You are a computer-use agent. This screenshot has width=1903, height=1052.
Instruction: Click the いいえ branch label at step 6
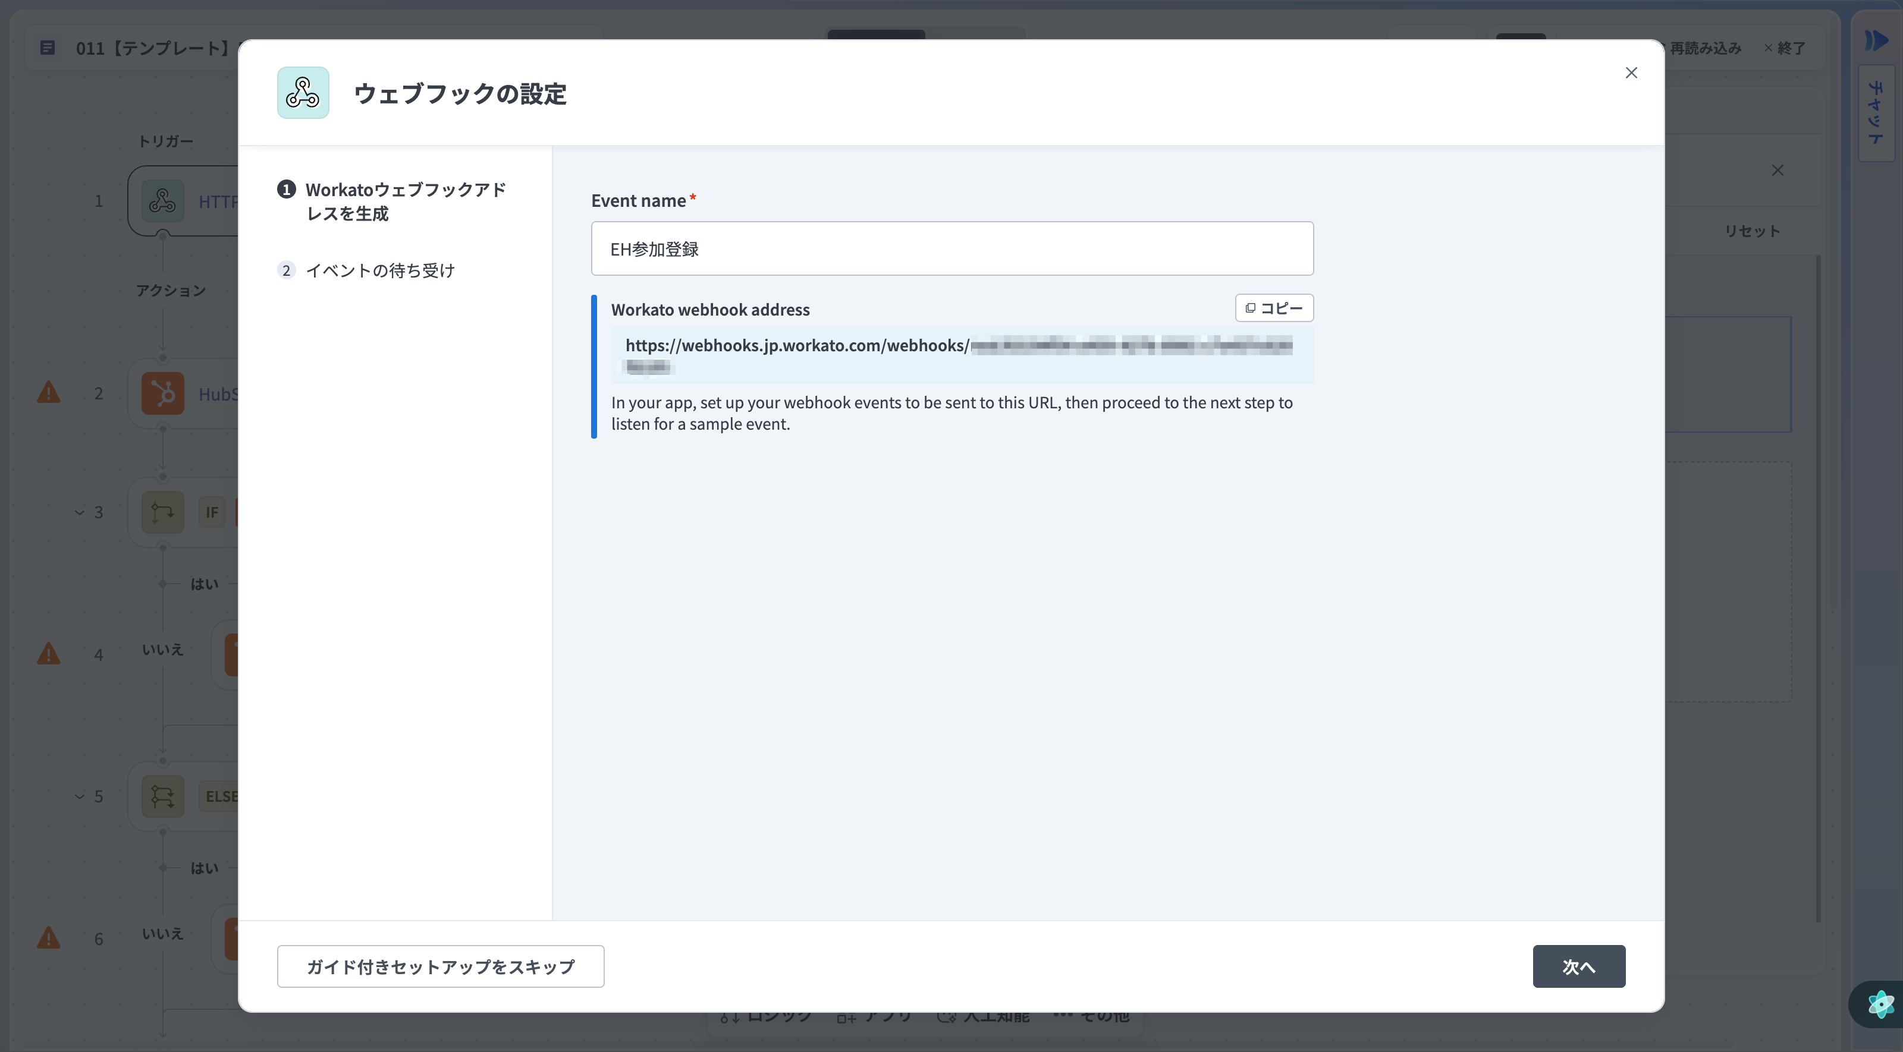(x=162, y=934)
